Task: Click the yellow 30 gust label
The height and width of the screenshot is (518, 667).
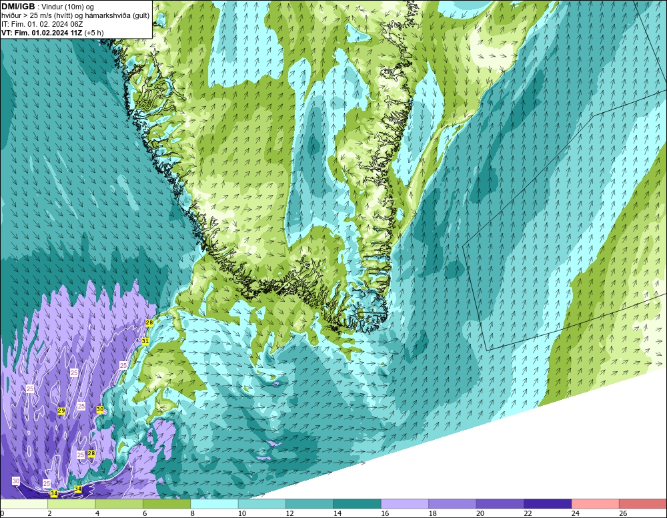Action: [x=100, y=409]
